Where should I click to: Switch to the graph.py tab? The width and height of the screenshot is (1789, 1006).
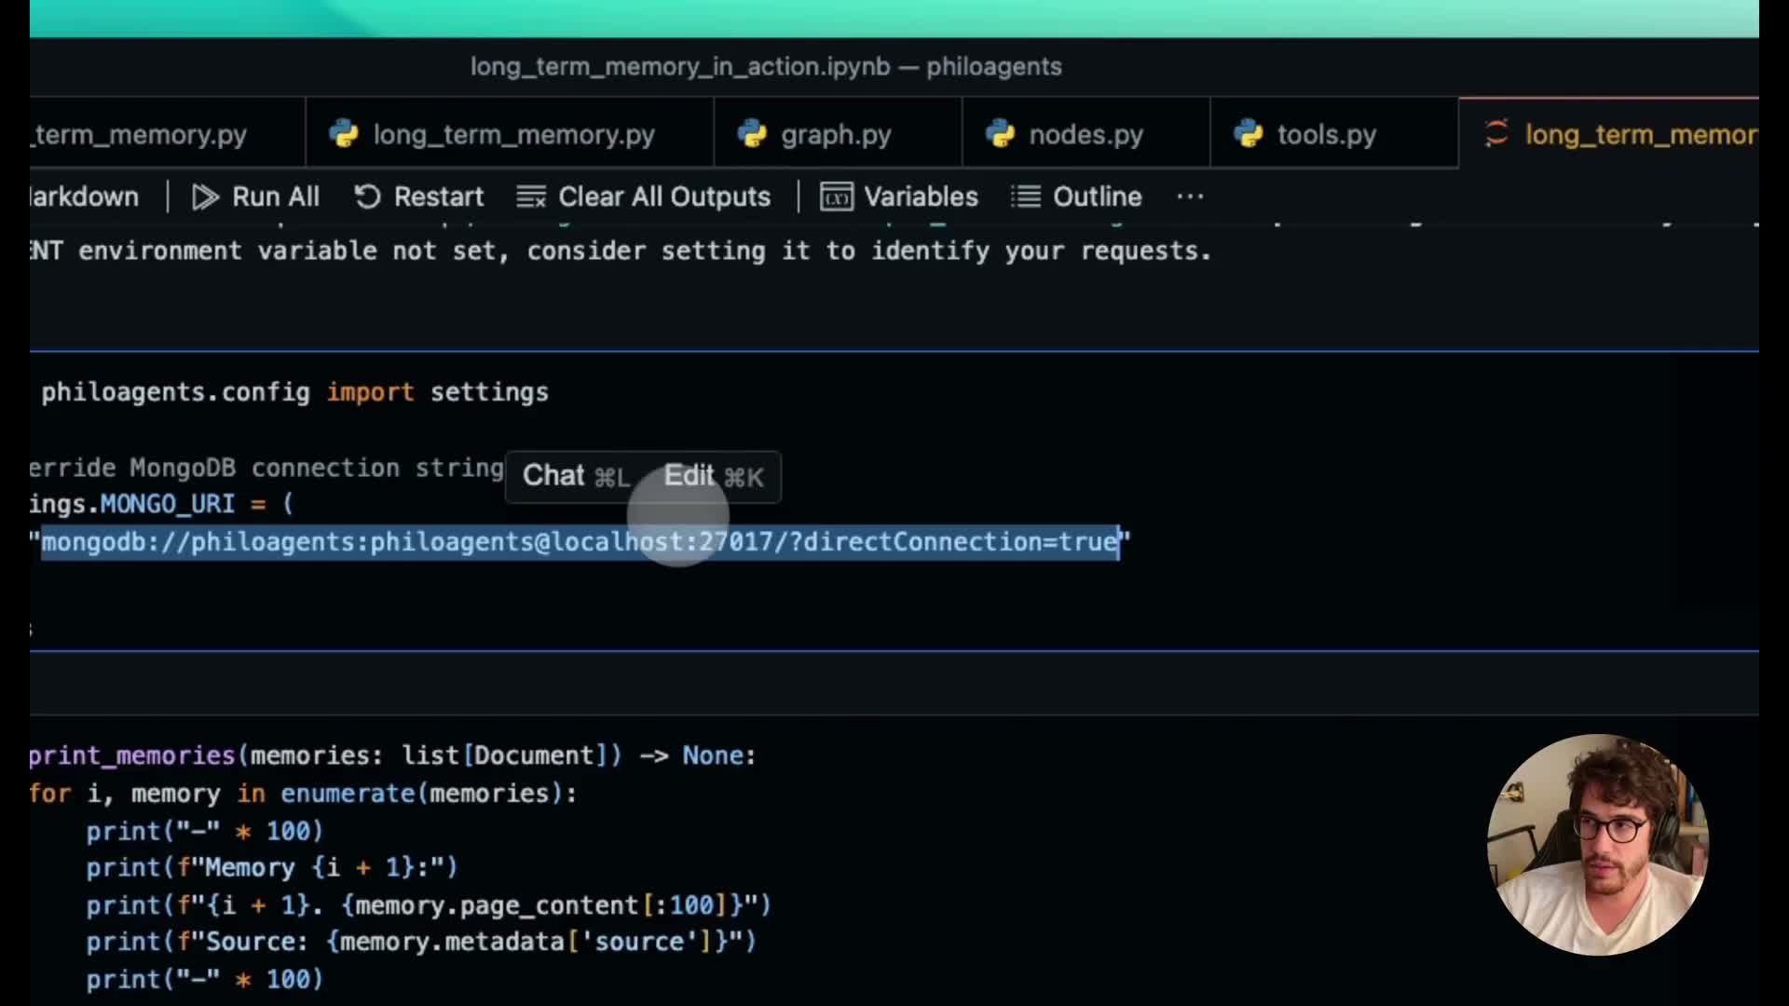coord(836,134)
